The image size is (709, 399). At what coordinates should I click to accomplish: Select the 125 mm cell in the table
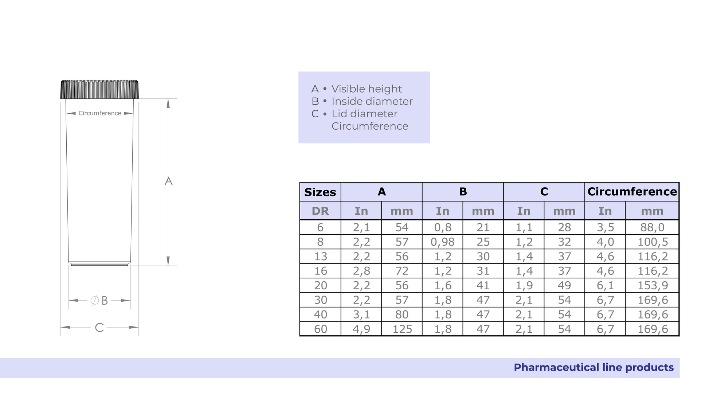coord(402,329)
